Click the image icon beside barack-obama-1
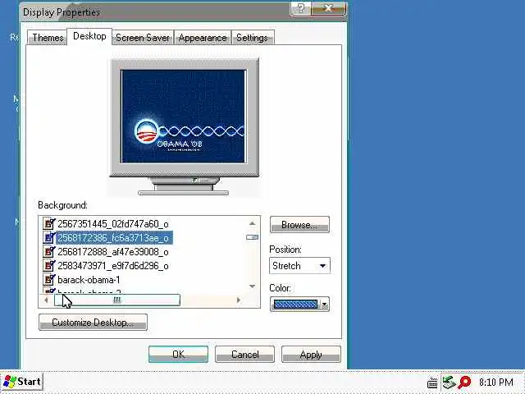Image resolution: width=525 pixels, height=394 pixels. pyautogui.click(x=49, y=279)
